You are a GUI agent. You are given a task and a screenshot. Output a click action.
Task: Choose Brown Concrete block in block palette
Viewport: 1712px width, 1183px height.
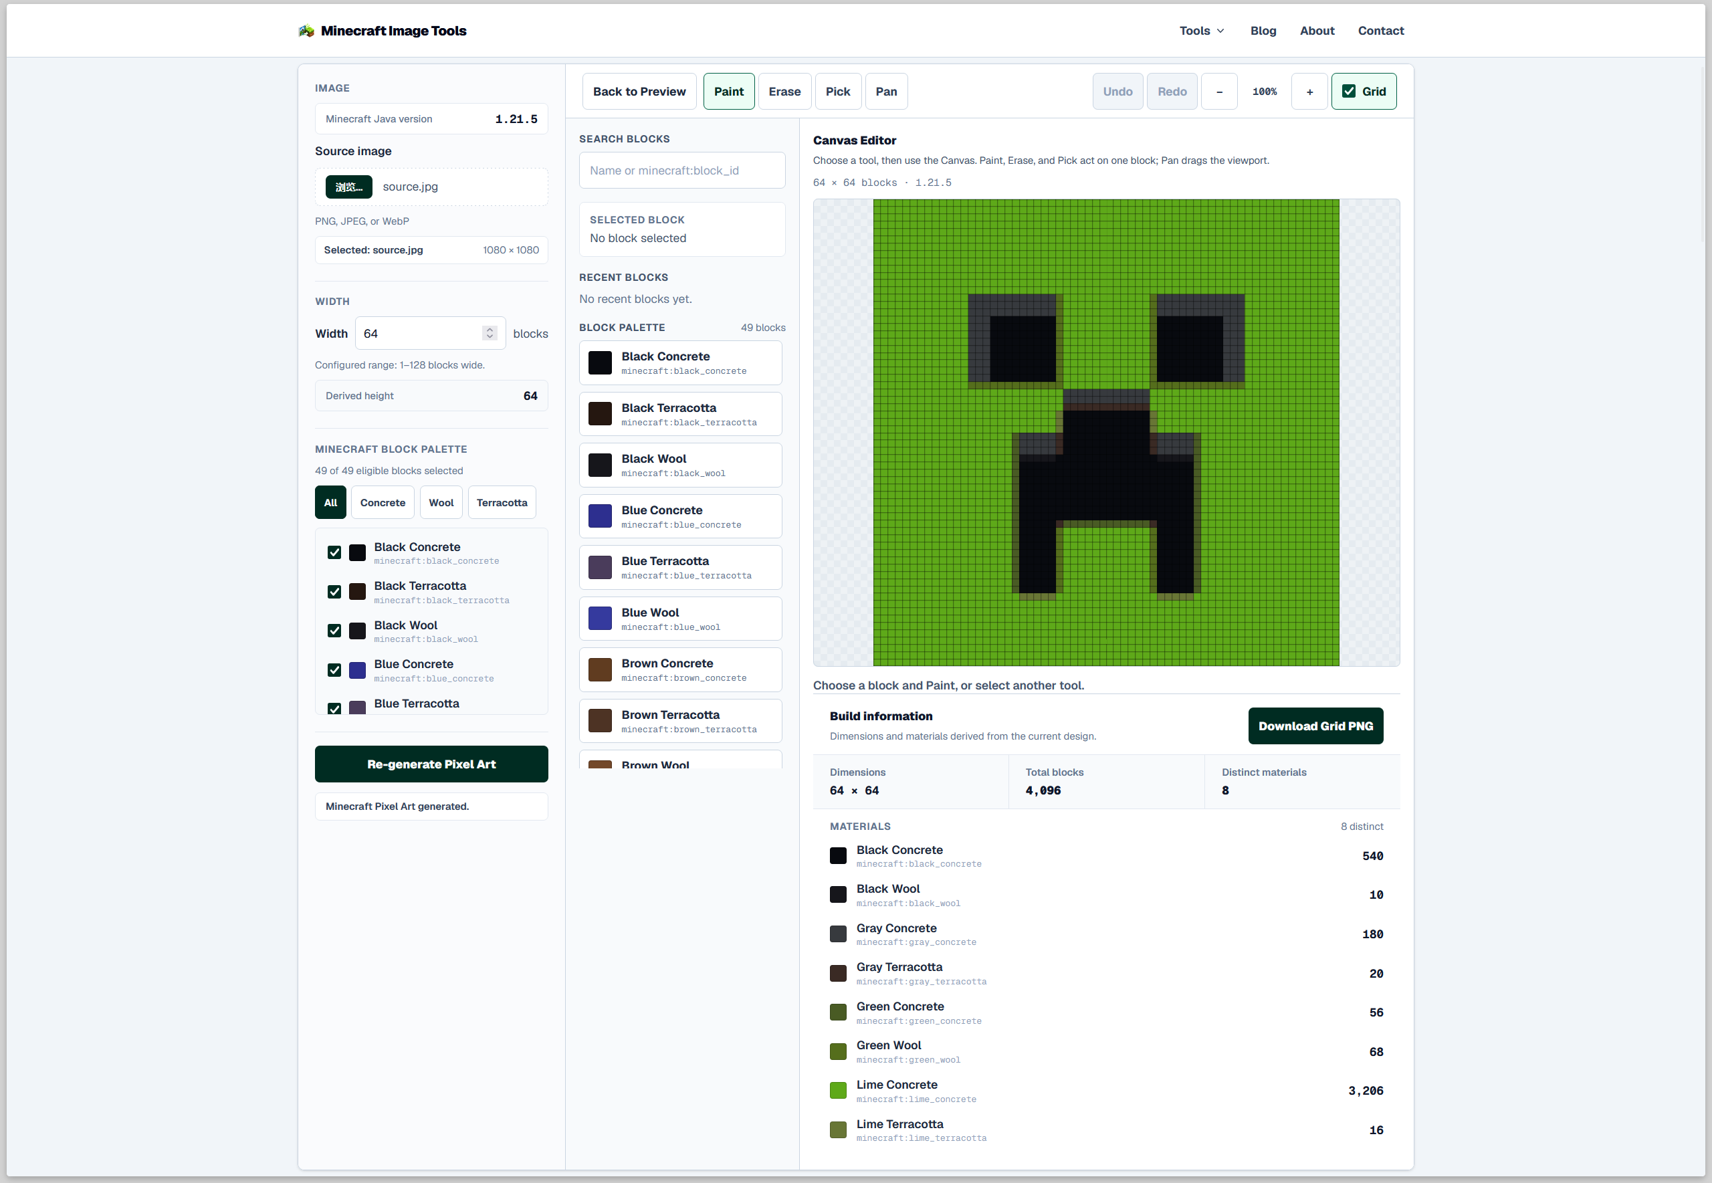coord(680,670)
